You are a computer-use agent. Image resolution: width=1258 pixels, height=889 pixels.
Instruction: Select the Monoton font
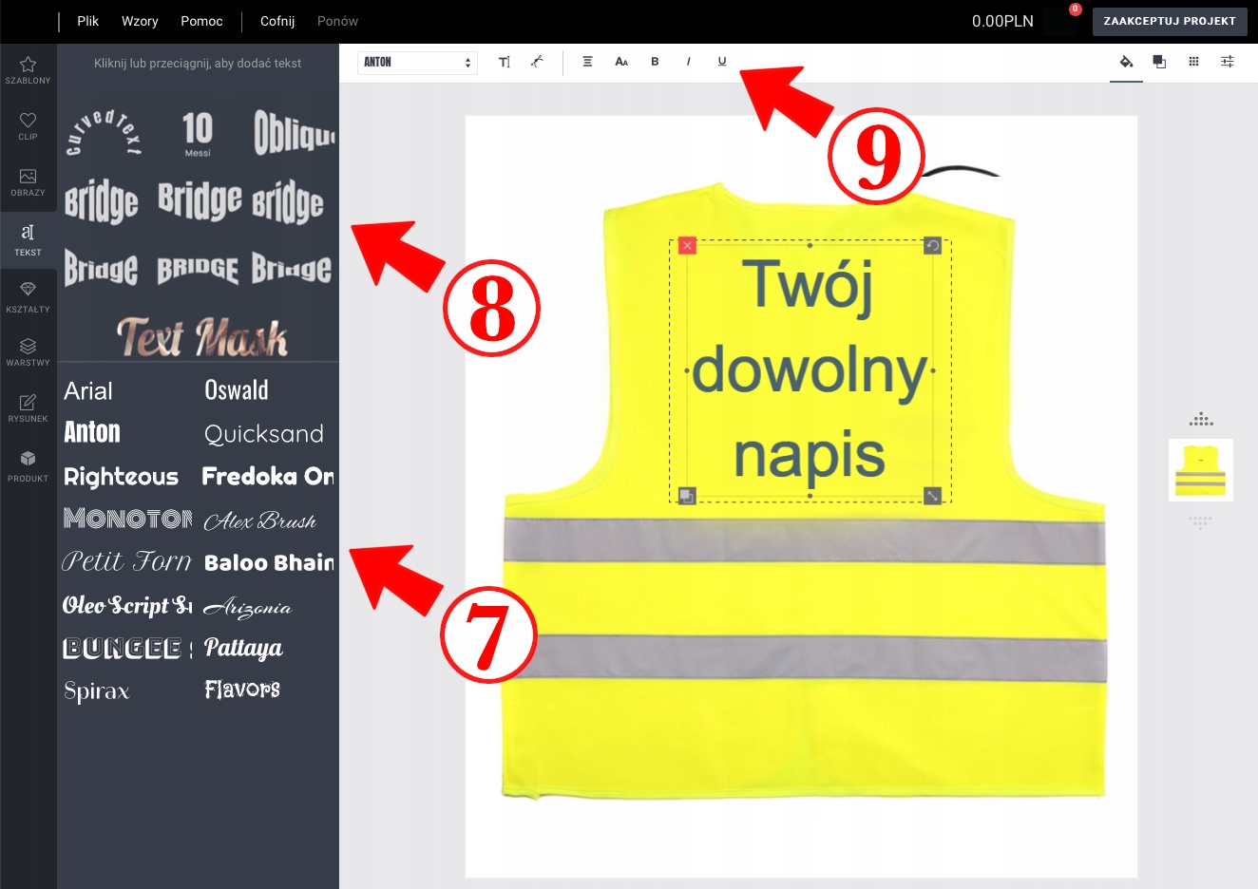[x=128, y=519]
